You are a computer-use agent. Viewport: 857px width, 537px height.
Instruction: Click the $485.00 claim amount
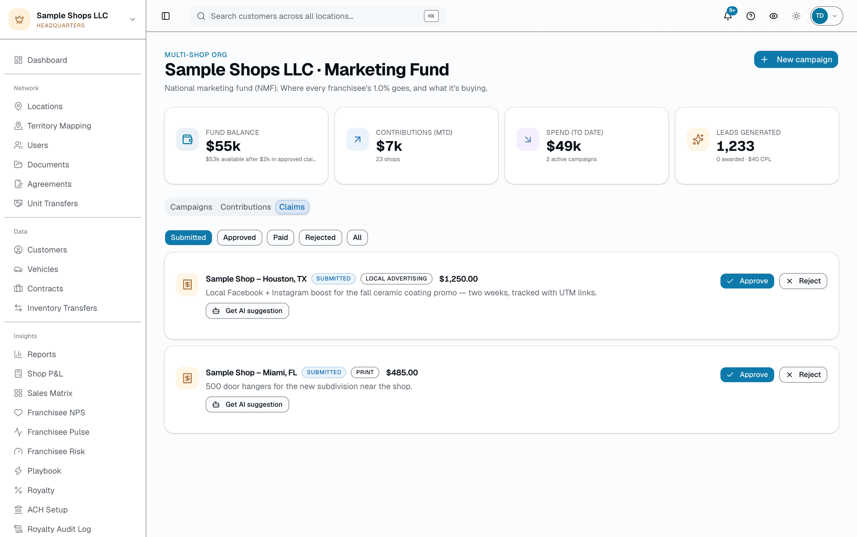click(x=402, y=372)
